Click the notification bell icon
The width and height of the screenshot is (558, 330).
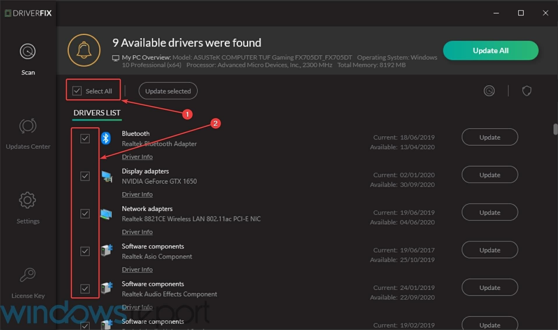click(x=84, y=50)
